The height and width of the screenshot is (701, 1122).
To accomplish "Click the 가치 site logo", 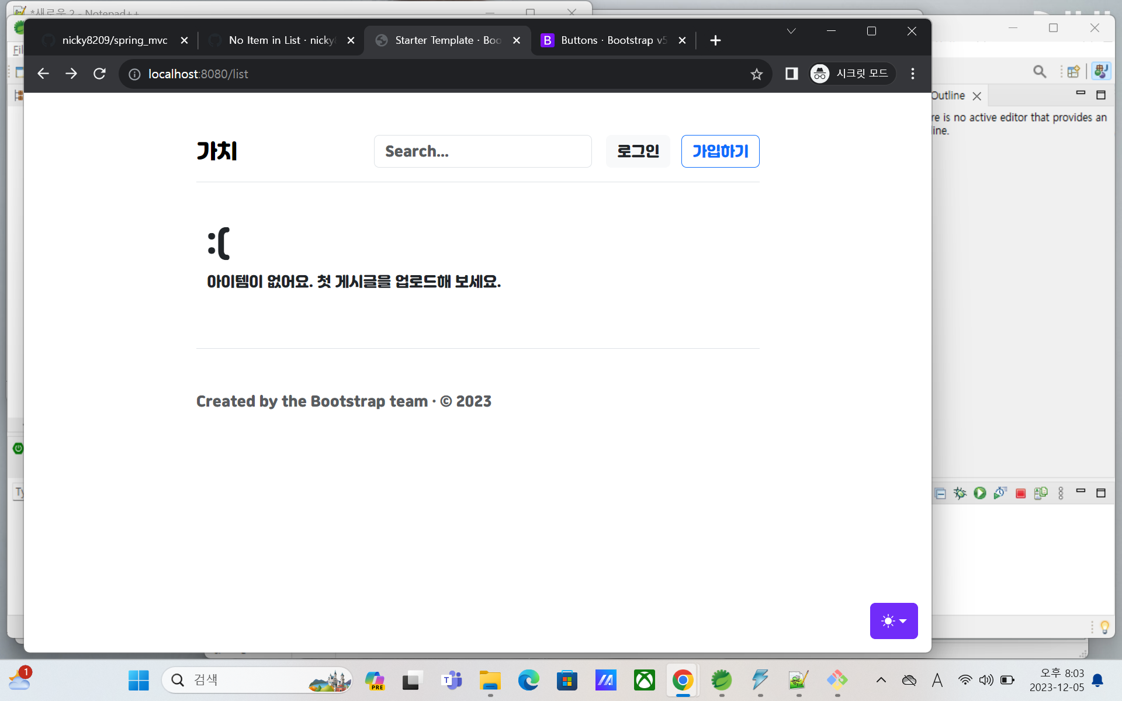I will 217,151.
